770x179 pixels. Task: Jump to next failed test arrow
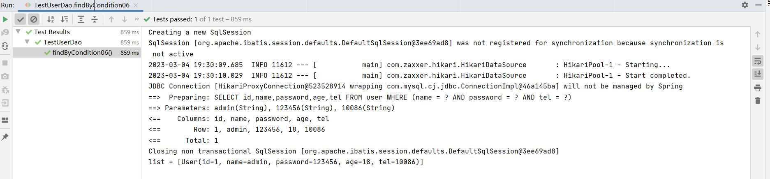click(x=125, y=19)
